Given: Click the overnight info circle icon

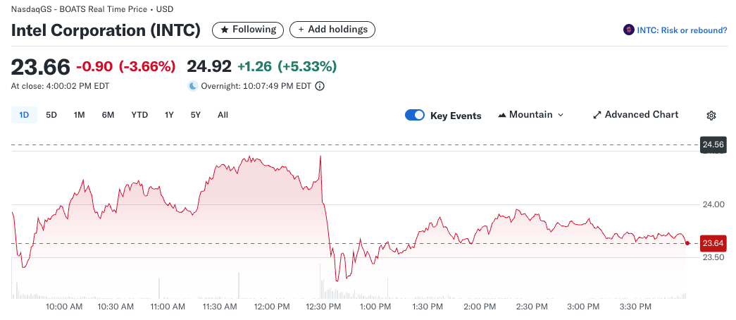Looking at the screenshot, I should point(320,86).
